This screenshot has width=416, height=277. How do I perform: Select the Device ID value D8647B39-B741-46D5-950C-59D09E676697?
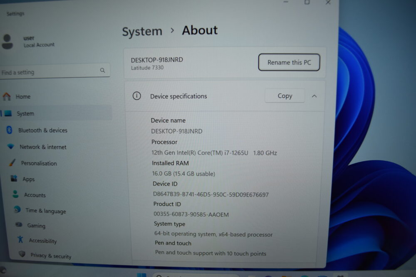(x=211, y=194)
